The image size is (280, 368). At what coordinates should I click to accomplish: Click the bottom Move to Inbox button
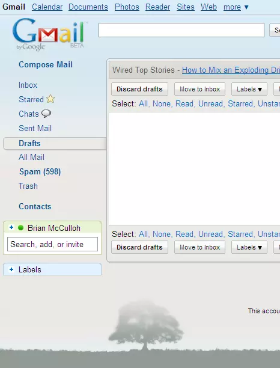(x=199, y=247)
